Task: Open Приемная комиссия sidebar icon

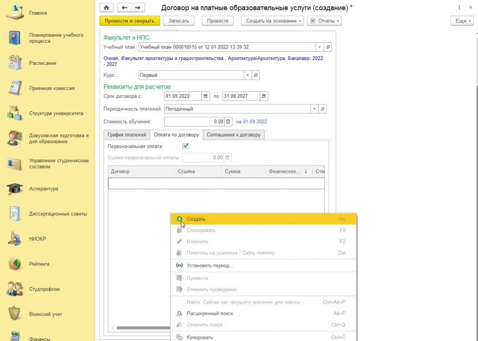Action: pyautogui.click(x=15, y=88)
